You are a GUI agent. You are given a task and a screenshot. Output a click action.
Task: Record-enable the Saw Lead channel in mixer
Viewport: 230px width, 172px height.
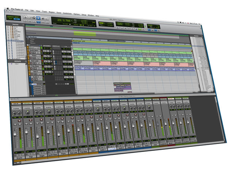72,118
